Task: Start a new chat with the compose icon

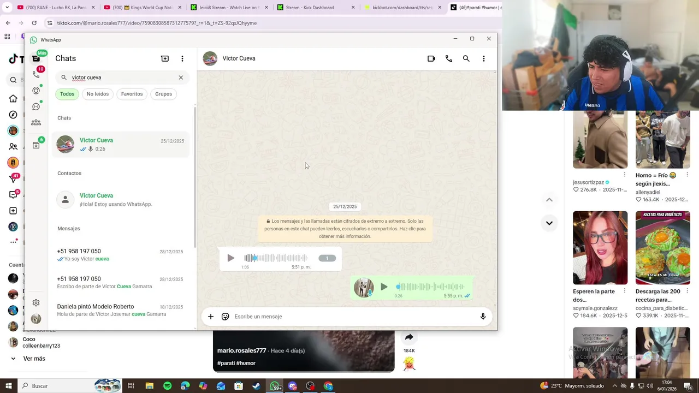Action: pos(165,58)
